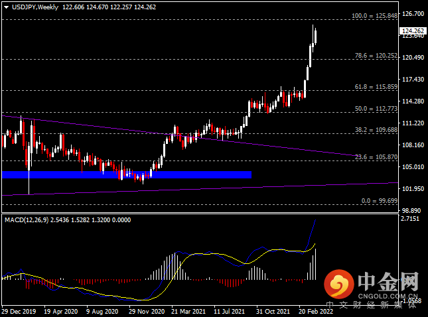
Task: Select the 78.6 = 120.252 Fibonacci label
Action: pos(376,56)
